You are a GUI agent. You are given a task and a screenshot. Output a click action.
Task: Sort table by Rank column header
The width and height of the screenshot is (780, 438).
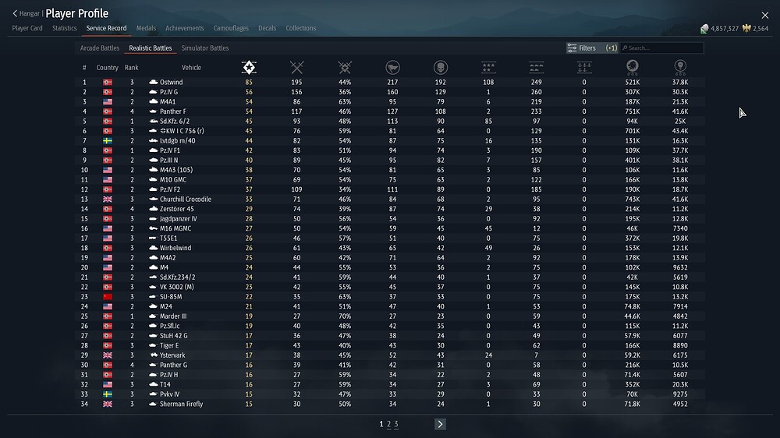coord(132,68)
